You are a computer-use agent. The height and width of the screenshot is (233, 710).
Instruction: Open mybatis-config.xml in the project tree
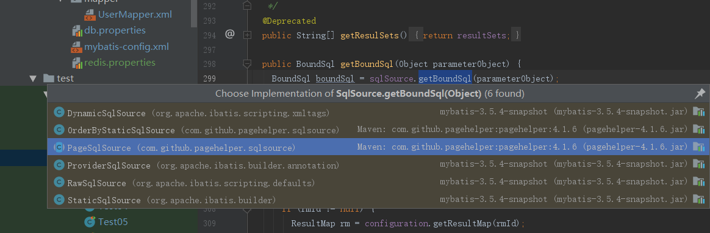[126, 46]
